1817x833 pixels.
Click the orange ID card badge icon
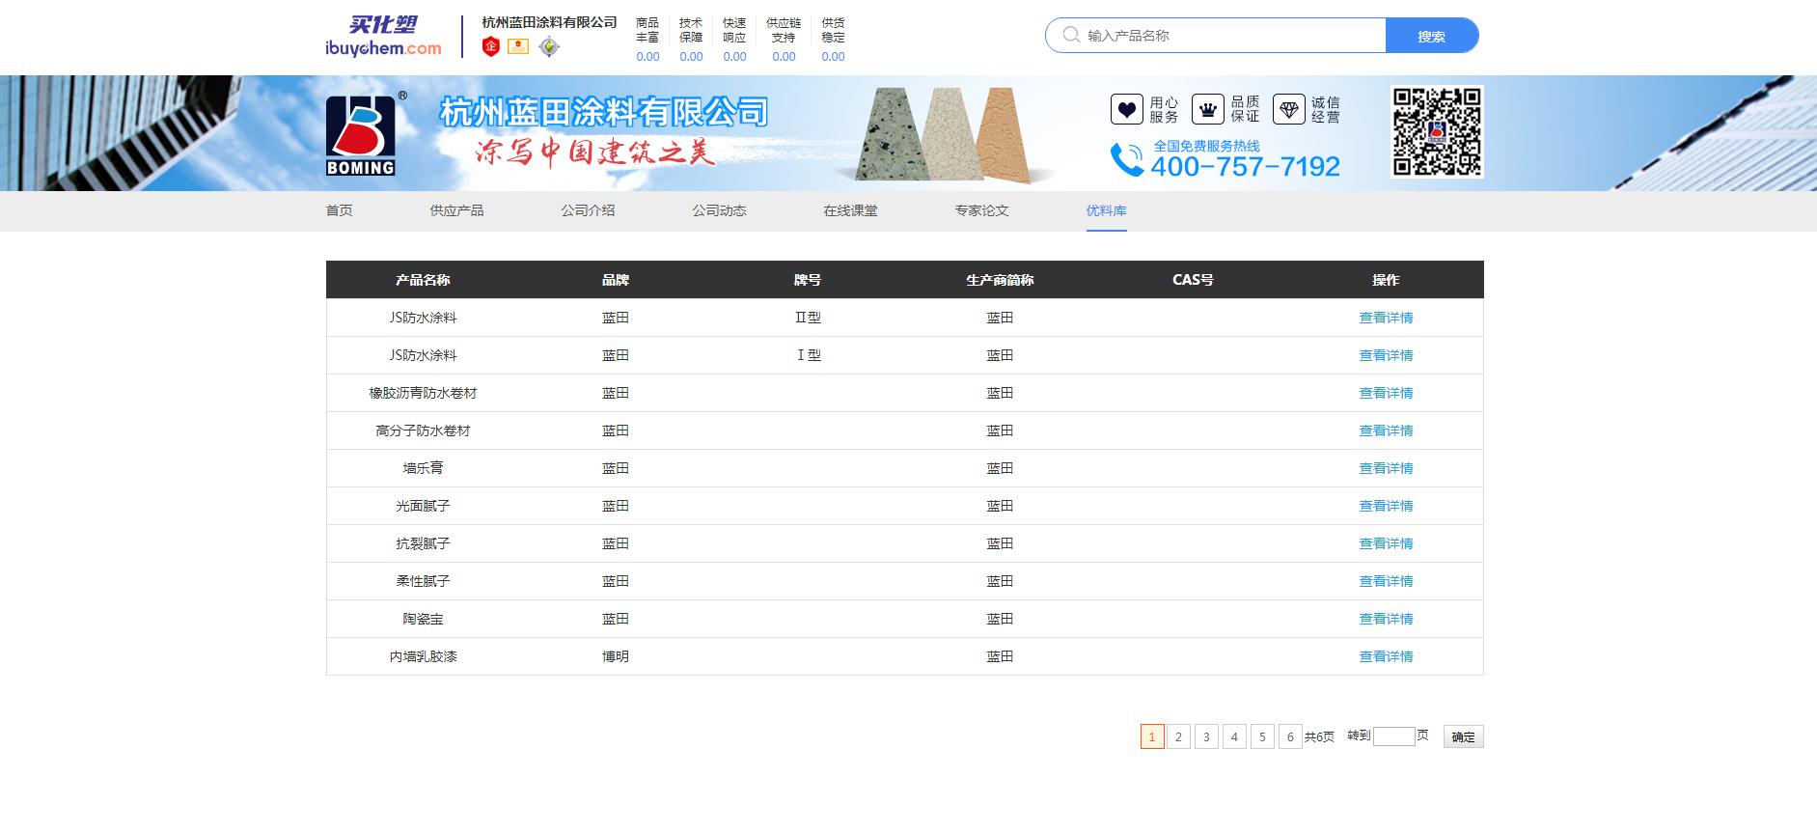click(518, 46)
